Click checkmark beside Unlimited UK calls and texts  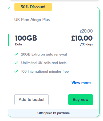(16, 63)
